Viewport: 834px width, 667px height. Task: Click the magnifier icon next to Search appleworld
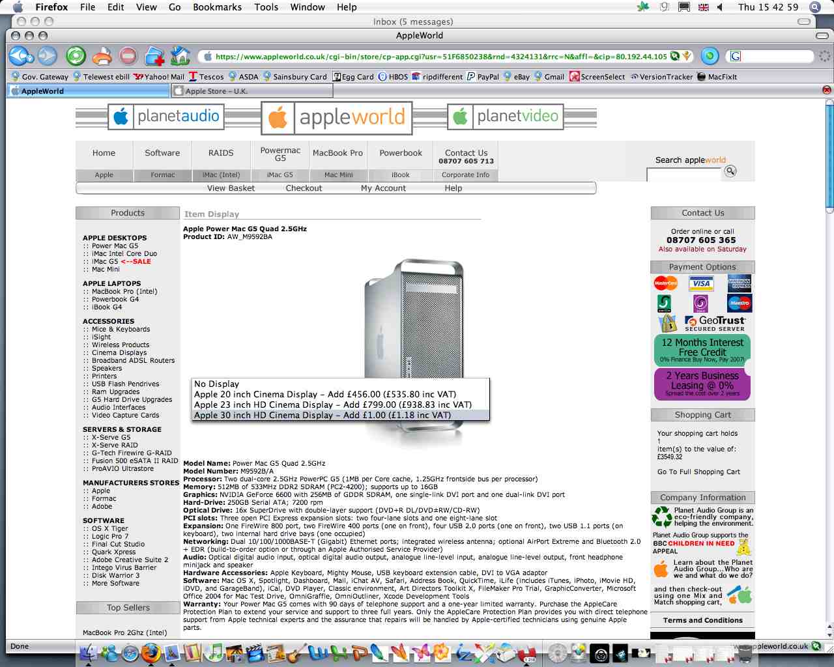730,171
